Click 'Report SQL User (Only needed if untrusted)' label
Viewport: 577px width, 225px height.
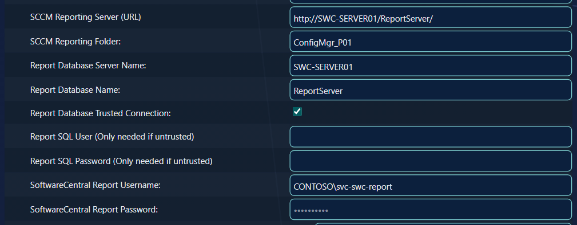(x=112, y=137)
